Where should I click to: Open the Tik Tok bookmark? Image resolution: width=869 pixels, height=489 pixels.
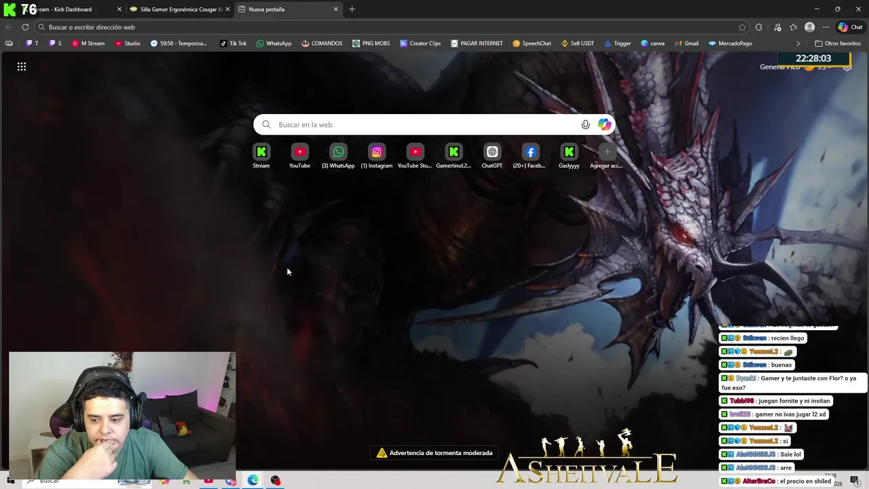click(233, 43)
